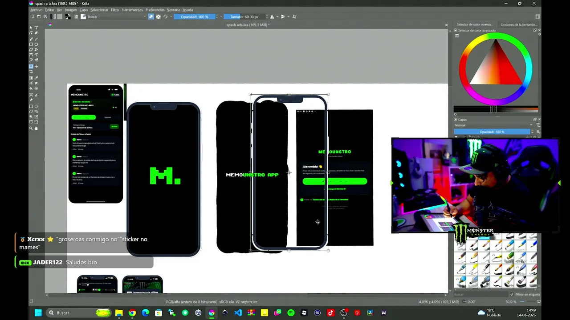Collapse the 'Capas' docker
The width and height of the screenshot is (570, 320).
click(455, 120)
